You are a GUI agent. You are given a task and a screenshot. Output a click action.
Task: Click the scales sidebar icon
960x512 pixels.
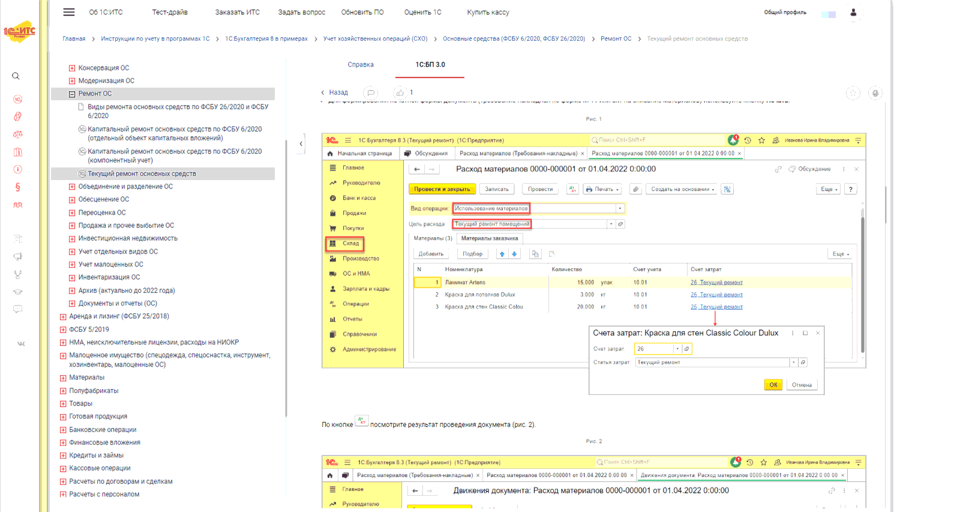(18, 134)
